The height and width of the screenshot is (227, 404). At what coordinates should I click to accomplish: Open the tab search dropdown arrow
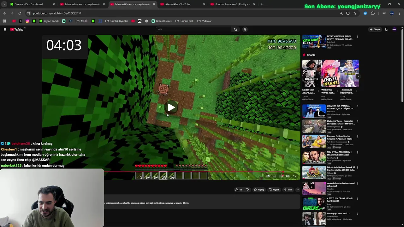[4, 4]
